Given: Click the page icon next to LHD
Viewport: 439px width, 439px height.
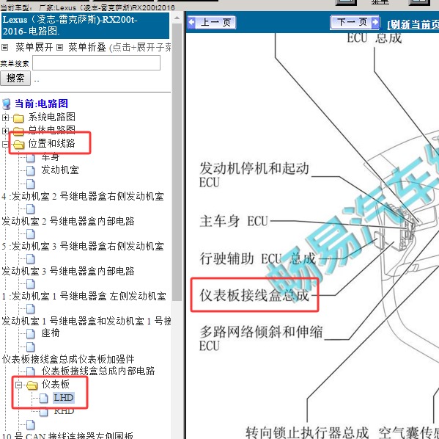Looking at the screenshot, I should 44,398.
